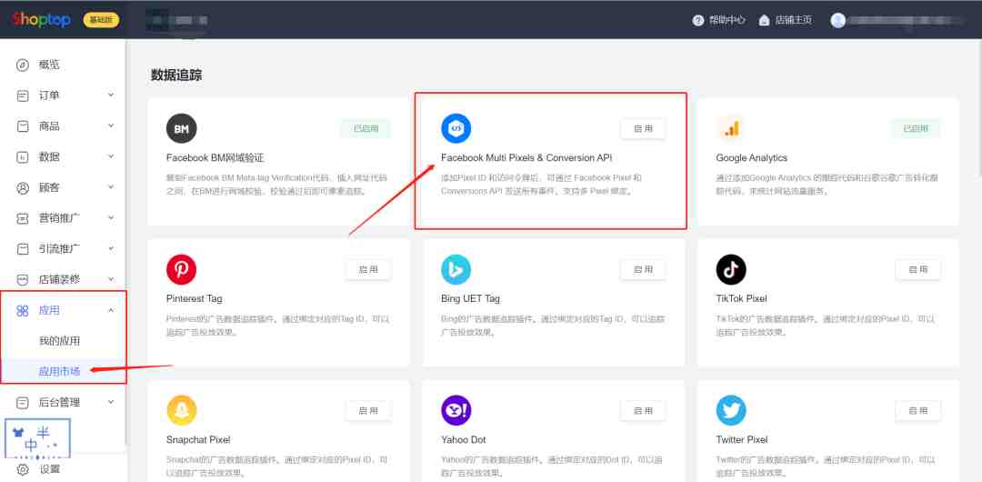Screen dimensions: 982x482
Task: Click the Google Analytics icon
Action: (x=731, y=128)
